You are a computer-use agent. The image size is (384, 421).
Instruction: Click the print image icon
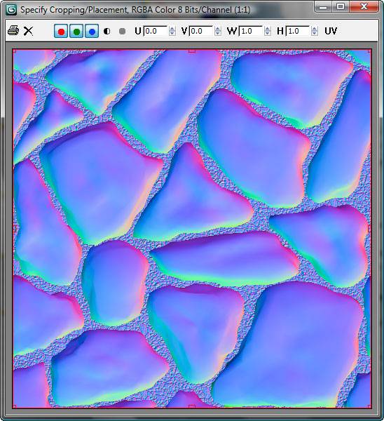pos(13,31)
